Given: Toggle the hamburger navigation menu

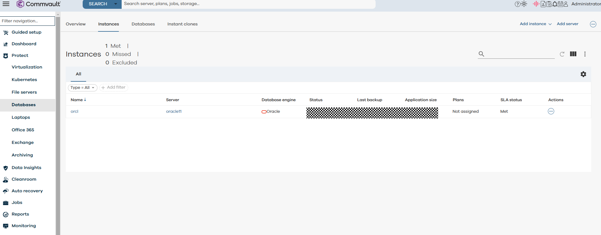Looking at the screenshot, I should pyautogui.click(x=6, y=4).
